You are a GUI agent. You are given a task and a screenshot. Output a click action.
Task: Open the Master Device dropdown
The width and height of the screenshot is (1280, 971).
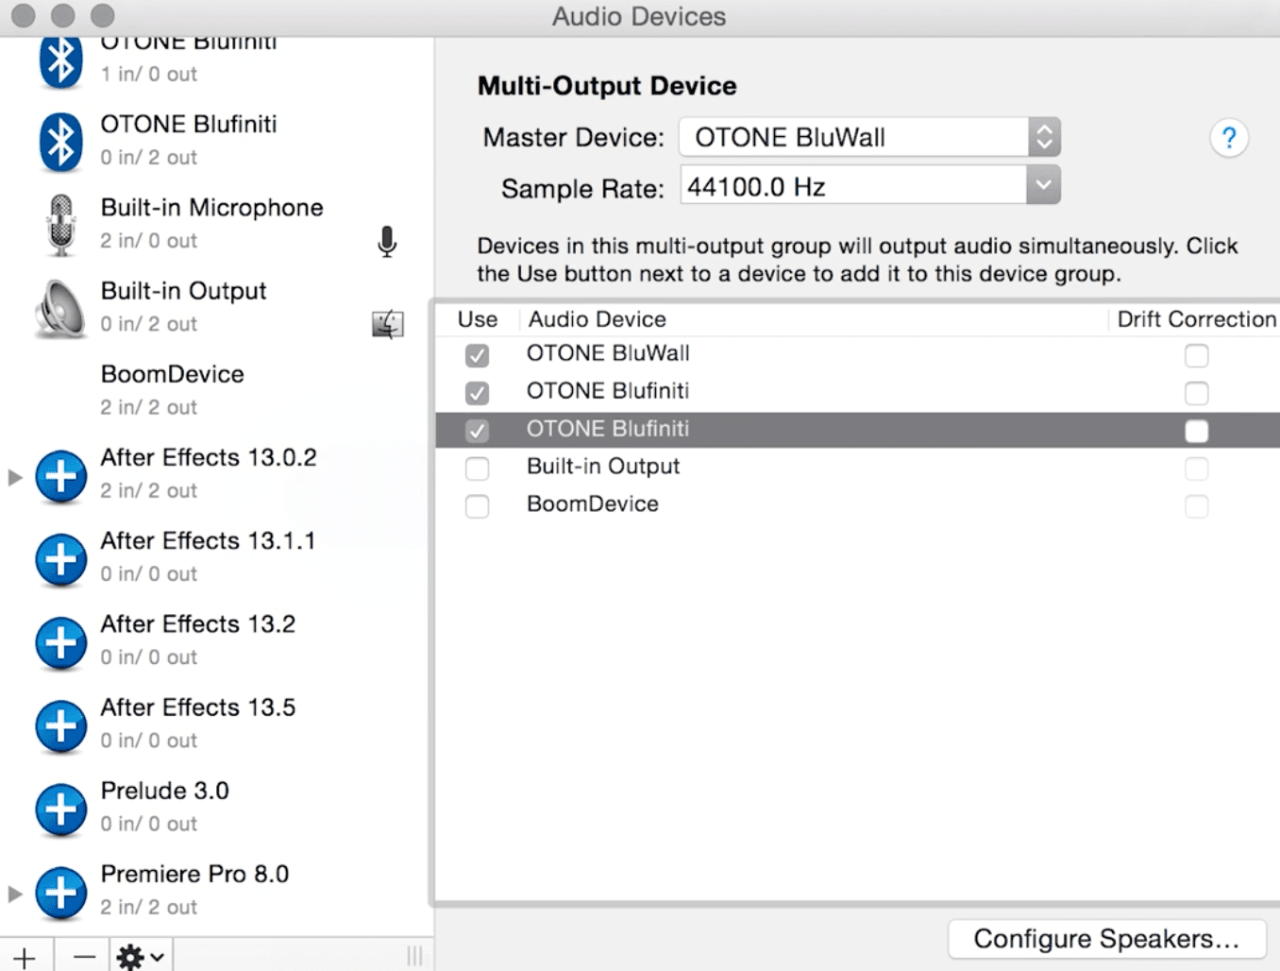[x=869, y=137]
